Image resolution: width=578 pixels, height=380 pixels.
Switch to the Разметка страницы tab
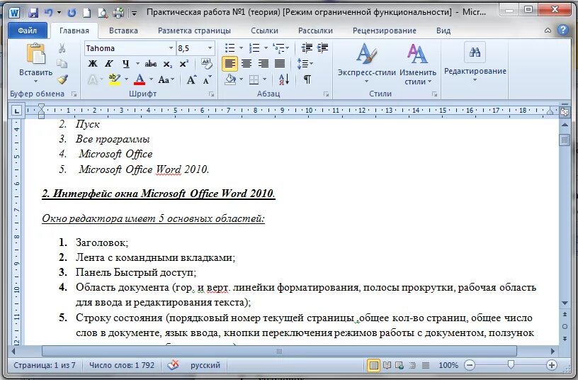[194, 30]
